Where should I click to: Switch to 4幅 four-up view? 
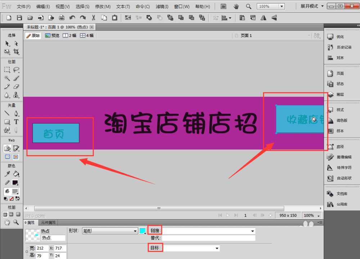[87, 36]
